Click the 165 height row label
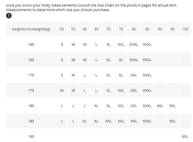 click(31, 60)
